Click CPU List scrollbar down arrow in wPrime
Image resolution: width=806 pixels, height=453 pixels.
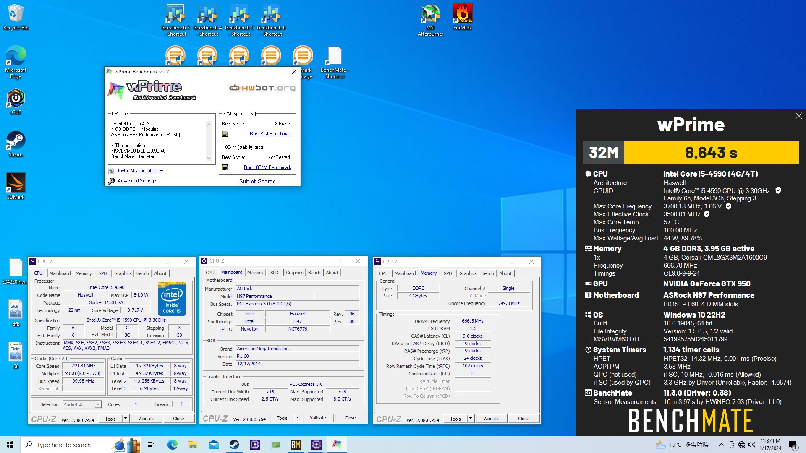[x=209, y=158]
